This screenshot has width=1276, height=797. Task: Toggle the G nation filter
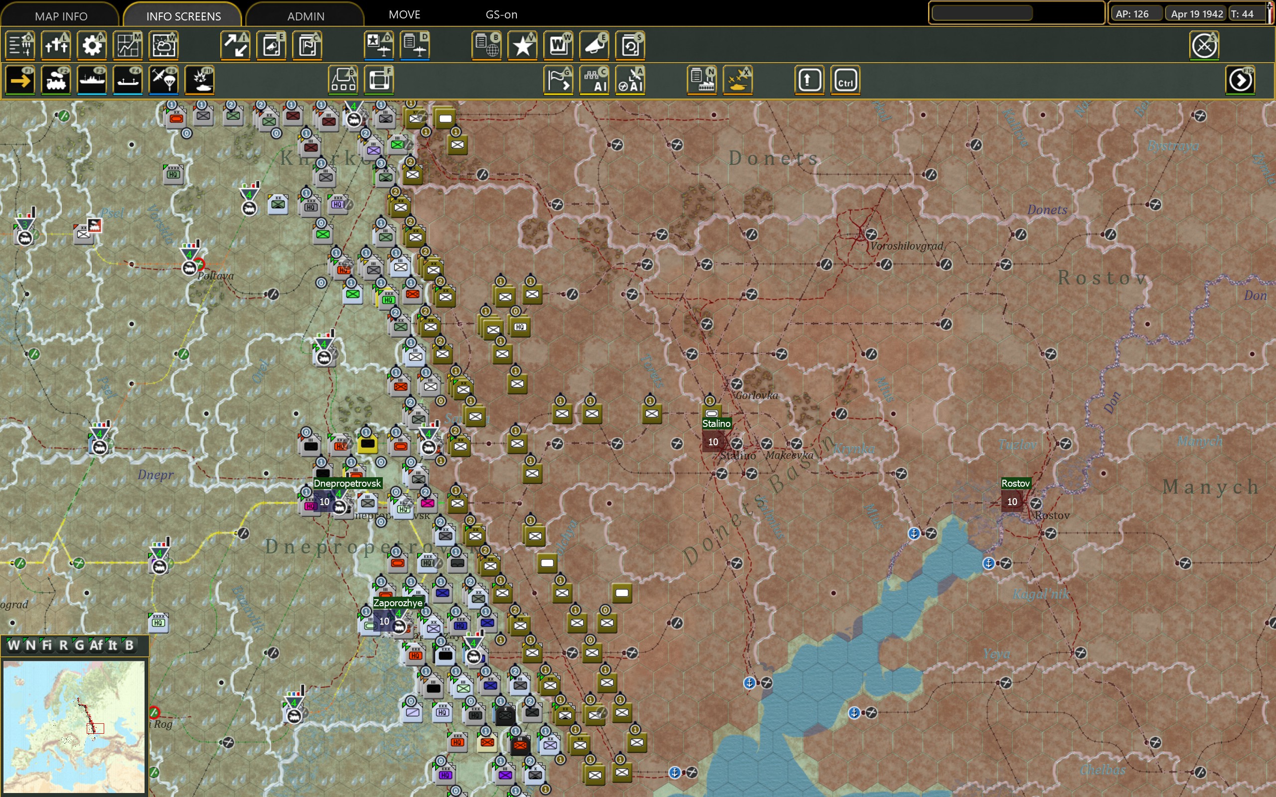[80, 645]
